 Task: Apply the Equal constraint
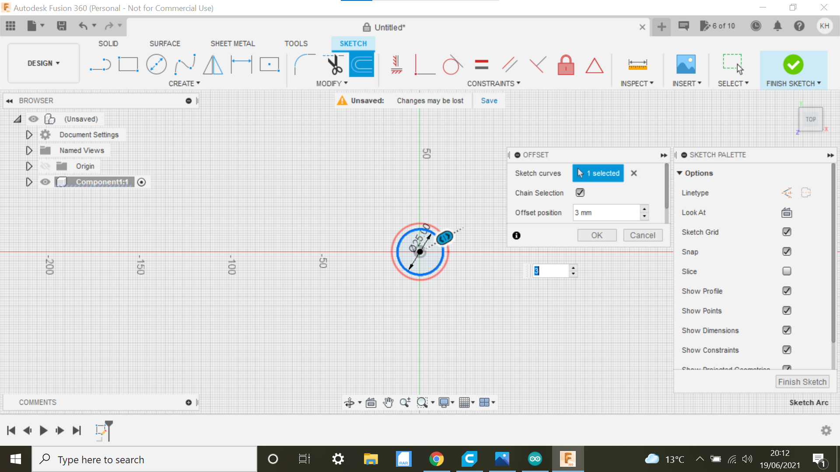tap(481, 65)
